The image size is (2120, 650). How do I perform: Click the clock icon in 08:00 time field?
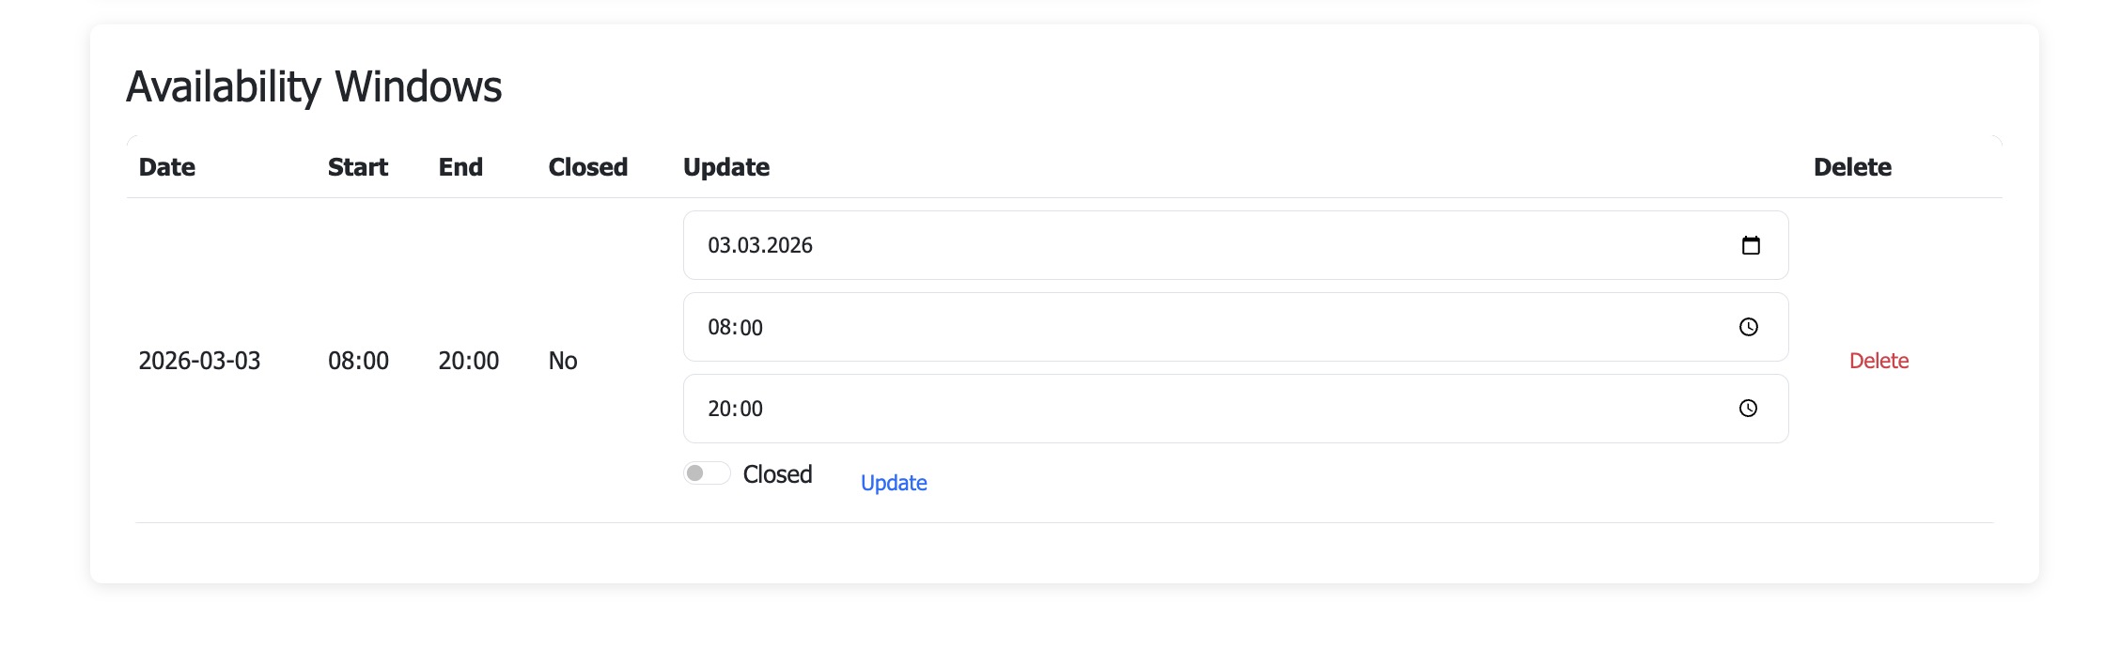tap(1748, 327)
